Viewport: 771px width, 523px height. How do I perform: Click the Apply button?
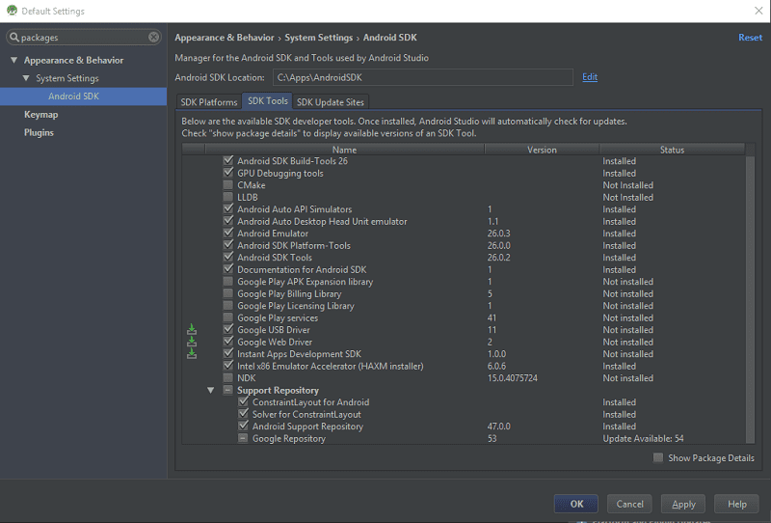(x=683, y=504)
